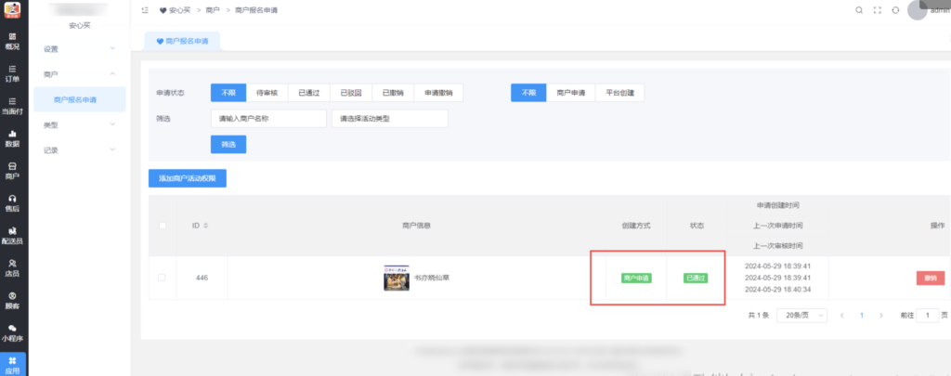Image resolution: width=951 pixels, height=376 pixels.
Task: Click the blue 筛选 button
Action: pyautogui.click(x=228, y=144)
